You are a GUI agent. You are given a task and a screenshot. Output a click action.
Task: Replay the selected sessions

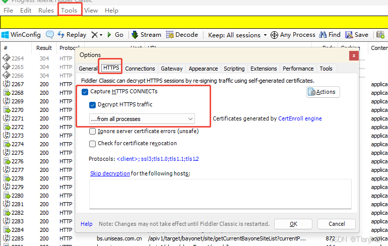72,35
